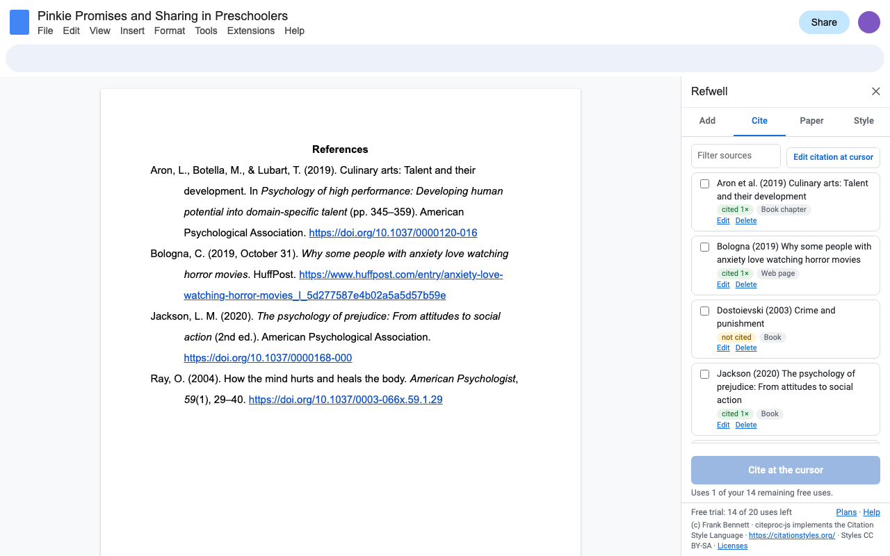
Task: Open the View menu
Action: 100,31
